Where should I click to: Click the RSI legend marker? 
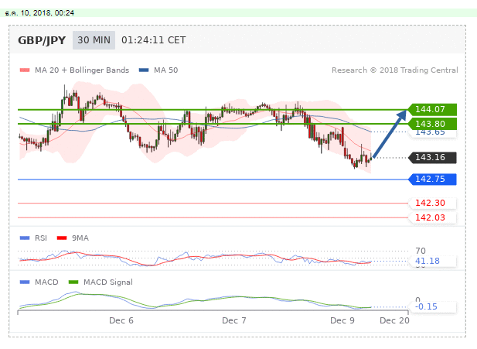(24, 238)
